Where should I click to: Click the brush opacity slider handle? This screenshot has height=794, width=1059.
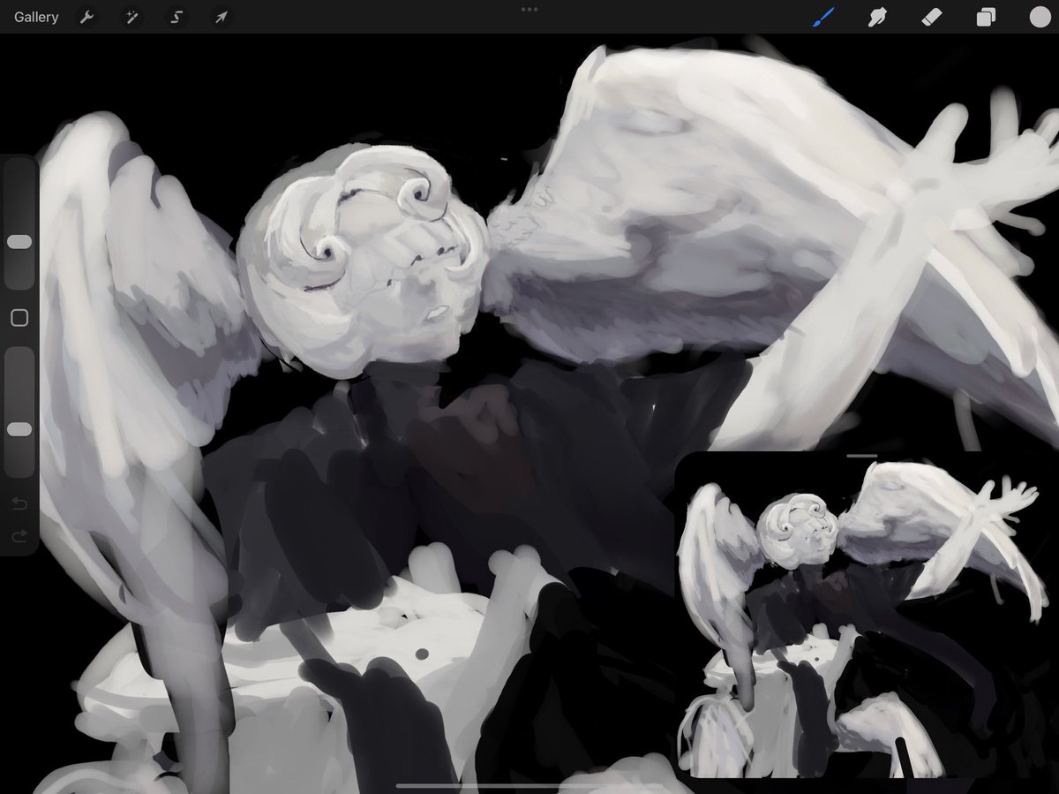(19, 428)
